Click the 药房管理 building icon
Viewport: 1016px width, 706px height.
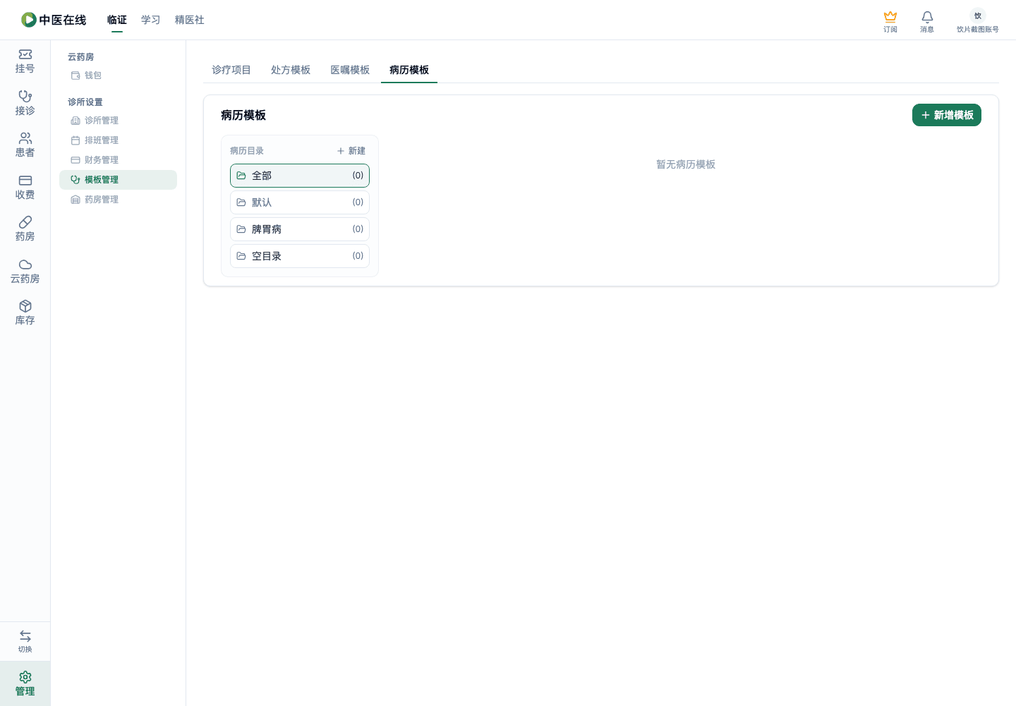pos(75,200)
